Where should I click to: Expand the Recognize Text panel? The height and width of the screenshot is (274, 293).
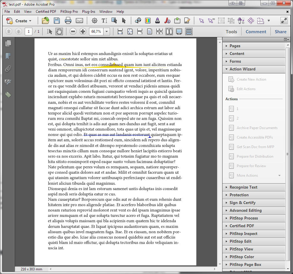point(243,187)
